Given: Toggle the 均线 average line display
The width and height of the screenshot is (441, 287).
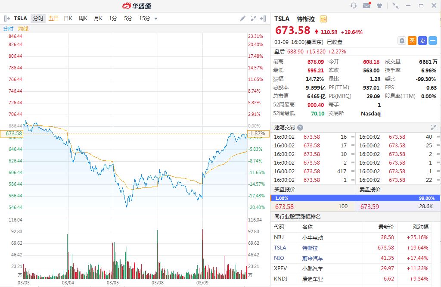Looking at the screenshot, I should pos(23,29).
